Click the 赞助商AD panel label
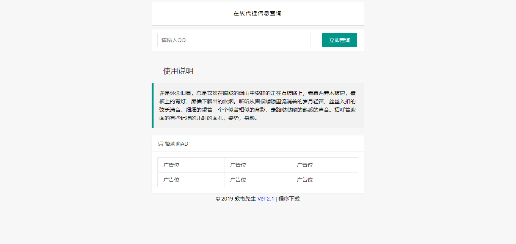This screenshot has height=244, width=516. [176, 144]
